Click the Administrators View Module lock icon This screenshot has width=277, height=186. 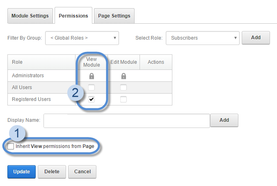[x=92, y=76]
